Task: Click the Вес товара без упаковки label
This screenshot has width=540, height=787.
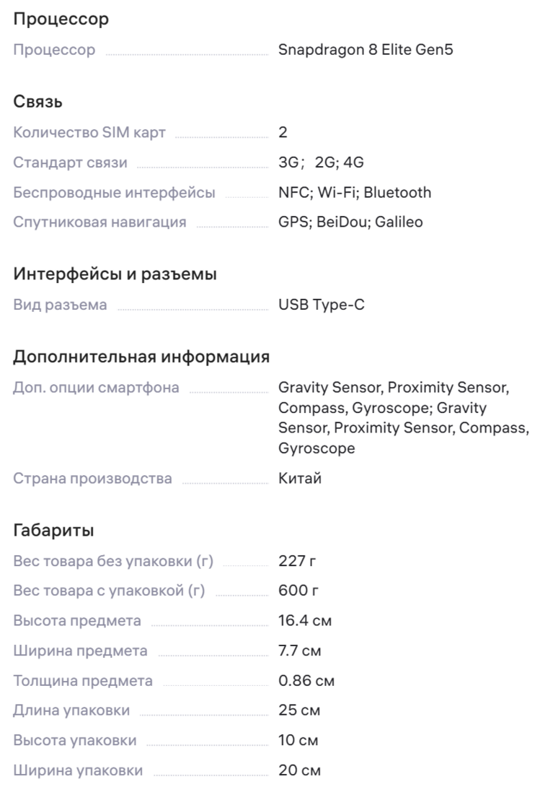Action: [x=113, y=561]
